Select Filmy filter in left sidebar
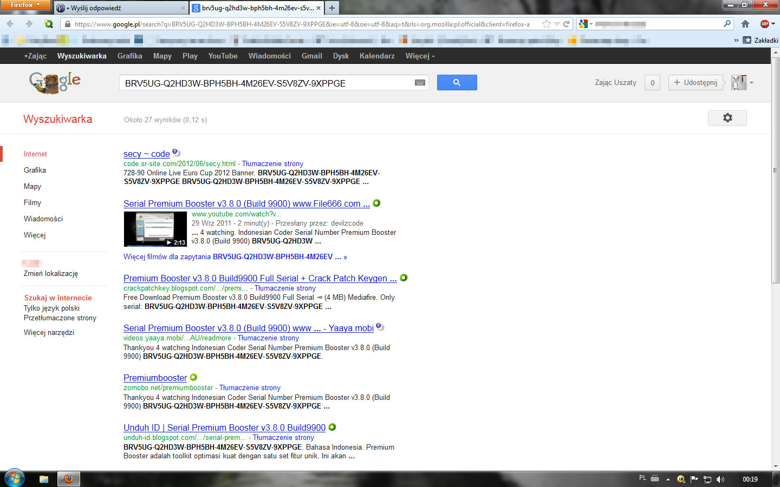Screen dimensions: 780x487 pyautogui.click(x=32, y=202)
